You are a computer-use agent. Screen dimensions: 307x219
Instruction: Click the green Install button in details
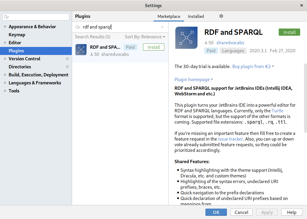[x=289, y=32]
